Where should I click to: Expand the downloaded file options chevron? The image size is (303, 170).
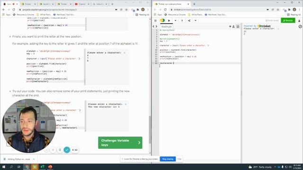pos(34,159)
